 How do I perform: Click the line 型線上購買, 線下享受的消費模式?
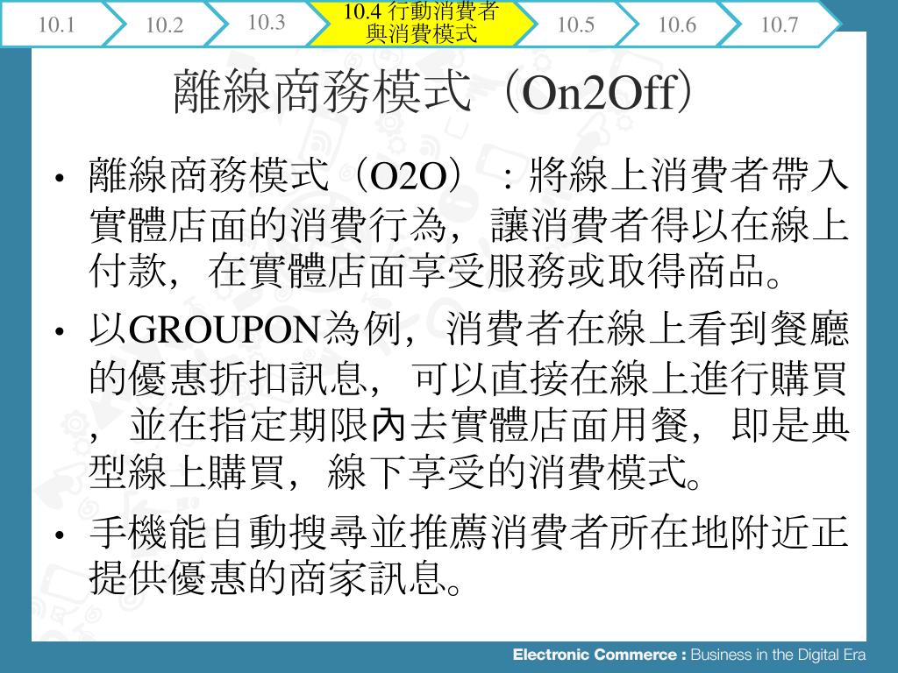(x=396, y=472)
